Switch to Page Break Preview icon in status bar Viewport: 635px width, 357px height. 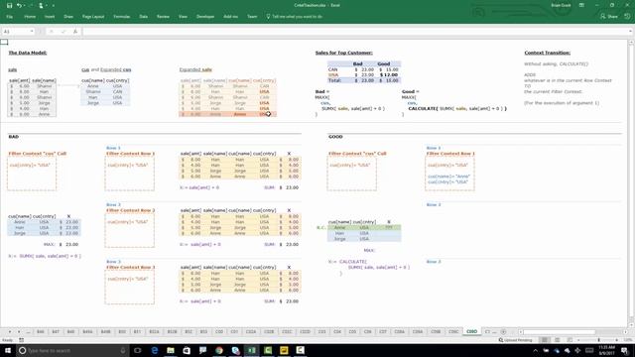[x=570, y=340]
